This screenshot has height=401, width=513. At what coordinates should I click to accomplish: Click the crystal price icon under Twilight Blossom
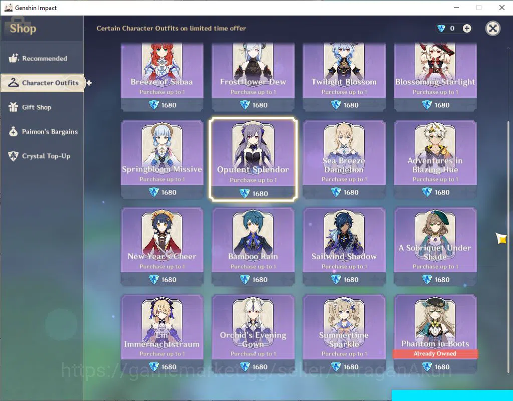(336, 105)
